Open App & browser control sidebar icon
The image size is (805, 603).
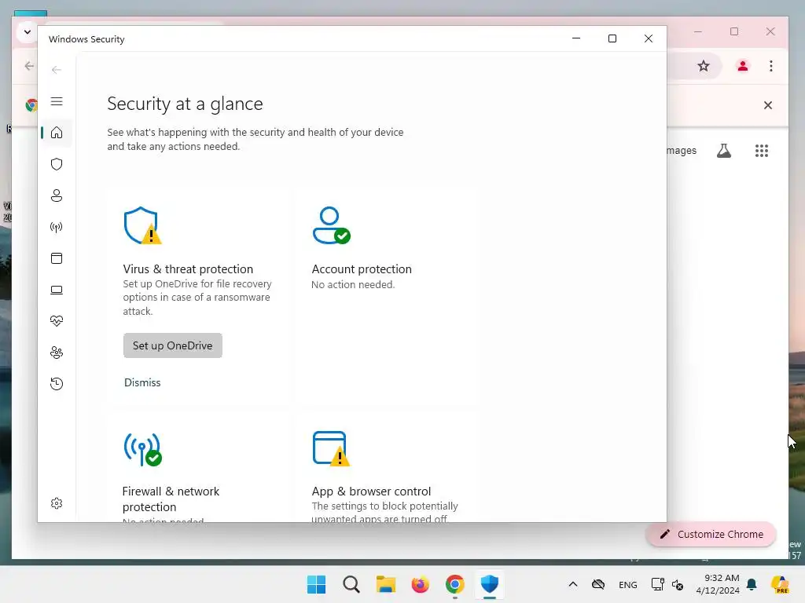tap(57, 258)
